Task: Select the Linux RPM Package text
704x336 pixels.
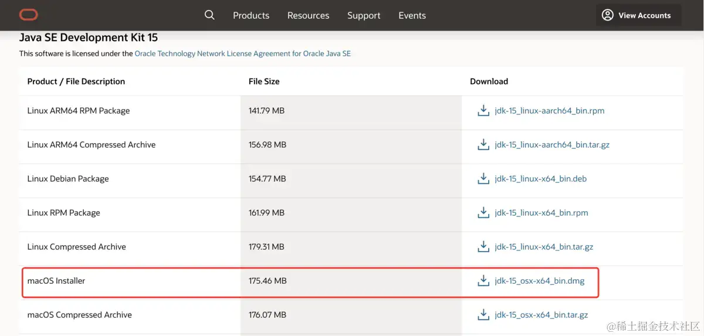Action: point(63,213)
